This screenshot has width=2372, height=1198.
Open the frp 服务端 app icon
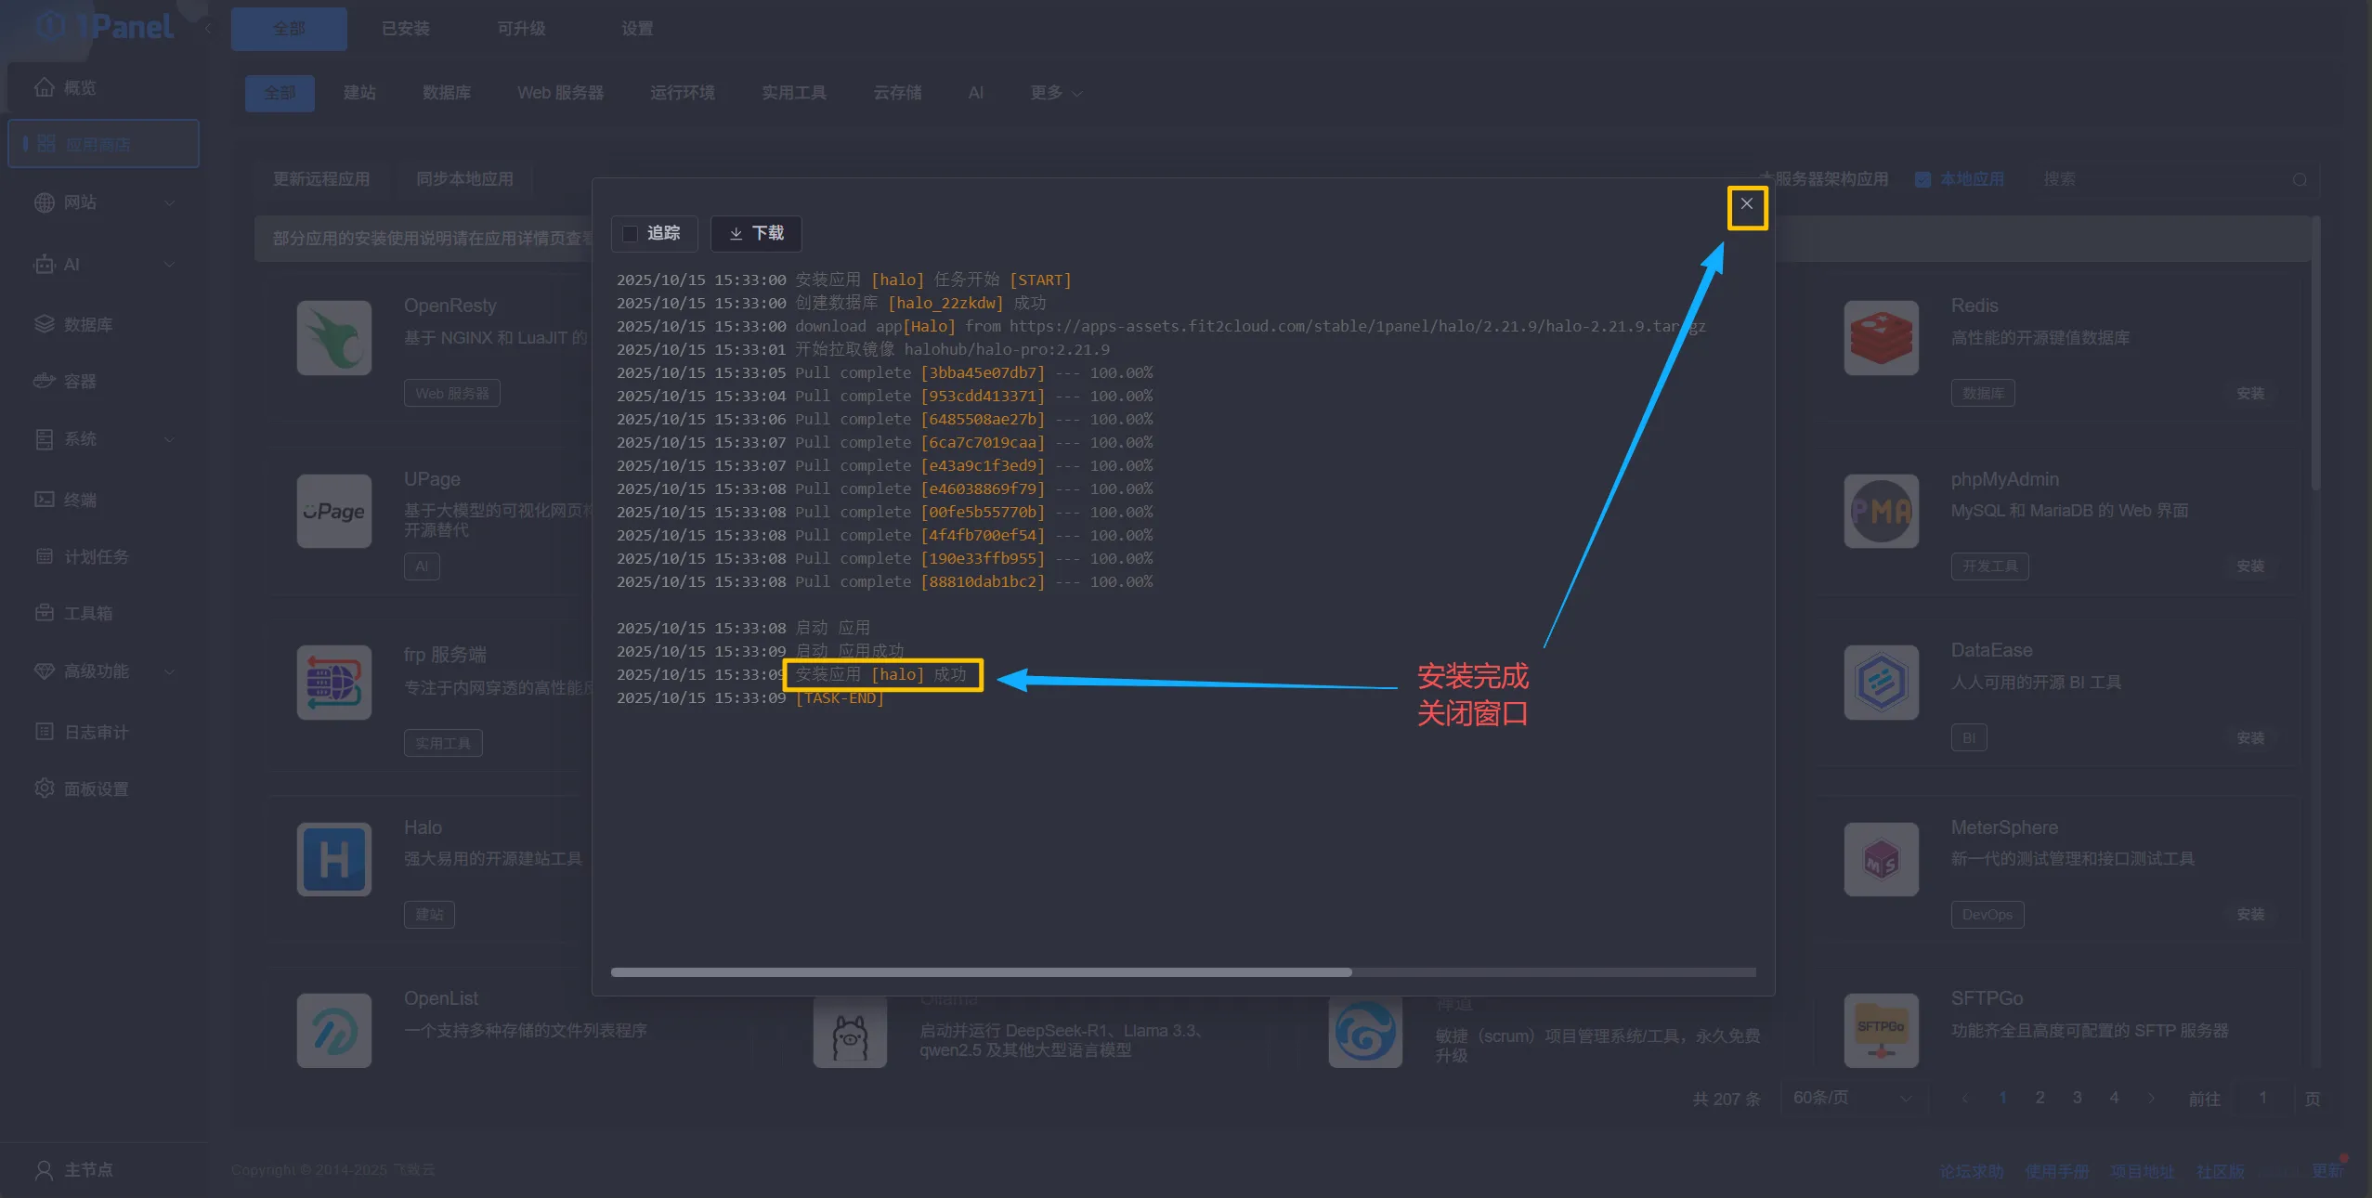334,683
